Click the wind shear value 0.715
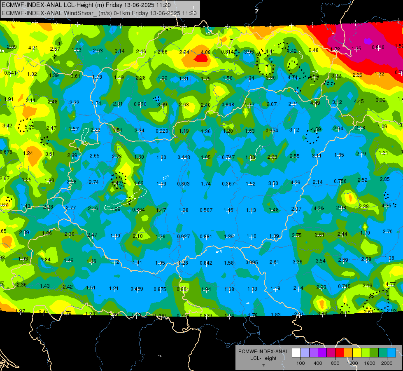This screenshot has width=403, height=371. pos(344,286)
